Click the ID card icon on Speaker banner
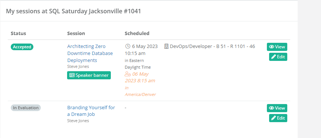Image resolution: width=321 pixels, height=138 pixels. (x=72, y=75)
